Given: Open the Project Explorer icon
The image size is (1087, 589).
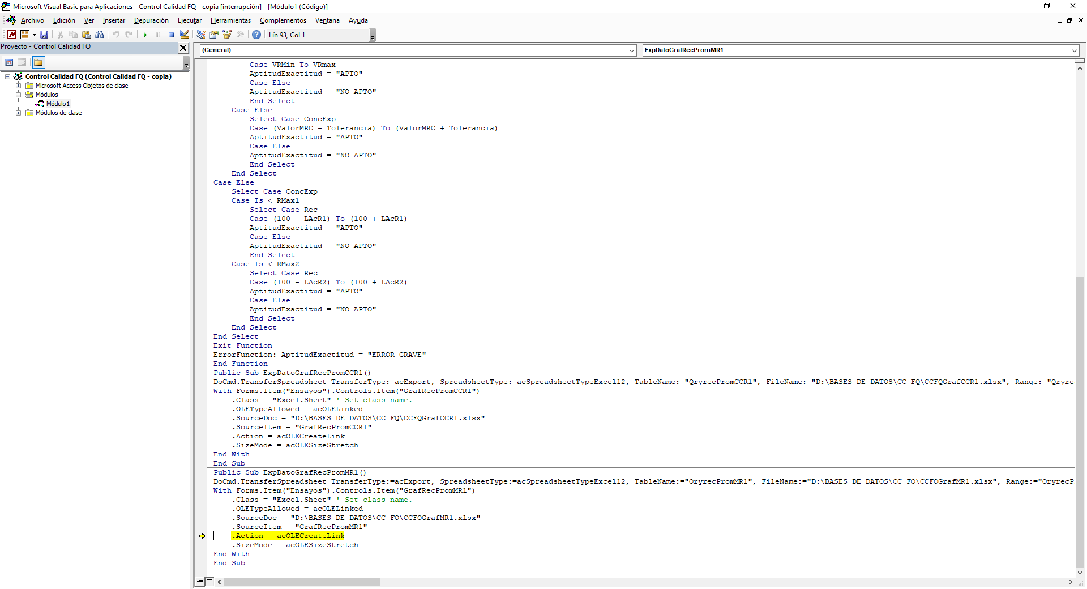Looking at the screenshot, I should pyautogui.click(x=201, y=35).
